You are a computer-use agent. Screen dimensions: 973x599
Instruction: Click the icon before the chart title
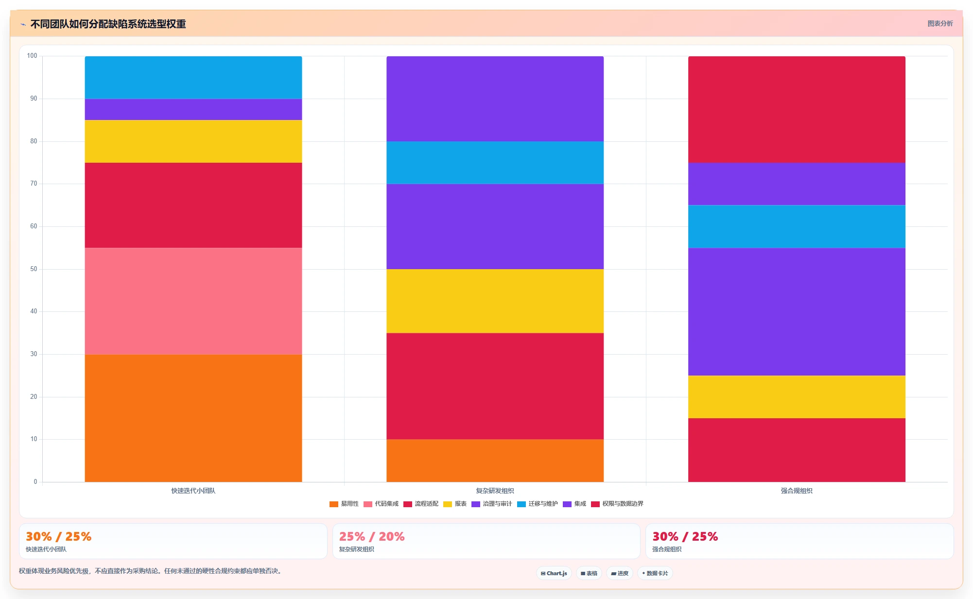(x=23, y=24)
